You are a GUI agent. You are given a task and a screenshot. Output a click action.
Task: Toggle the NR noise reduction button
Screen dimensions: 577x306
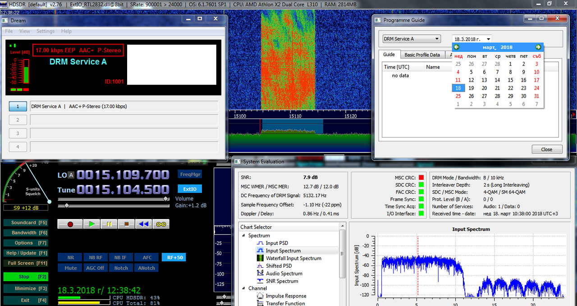pyautogui.click(x=70, y=257)
